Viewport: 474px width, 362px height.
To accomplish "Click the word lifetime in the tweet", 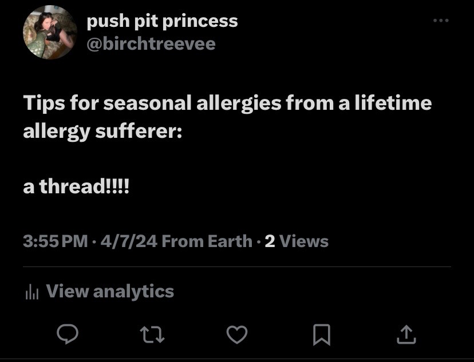I will coord(393,102).
